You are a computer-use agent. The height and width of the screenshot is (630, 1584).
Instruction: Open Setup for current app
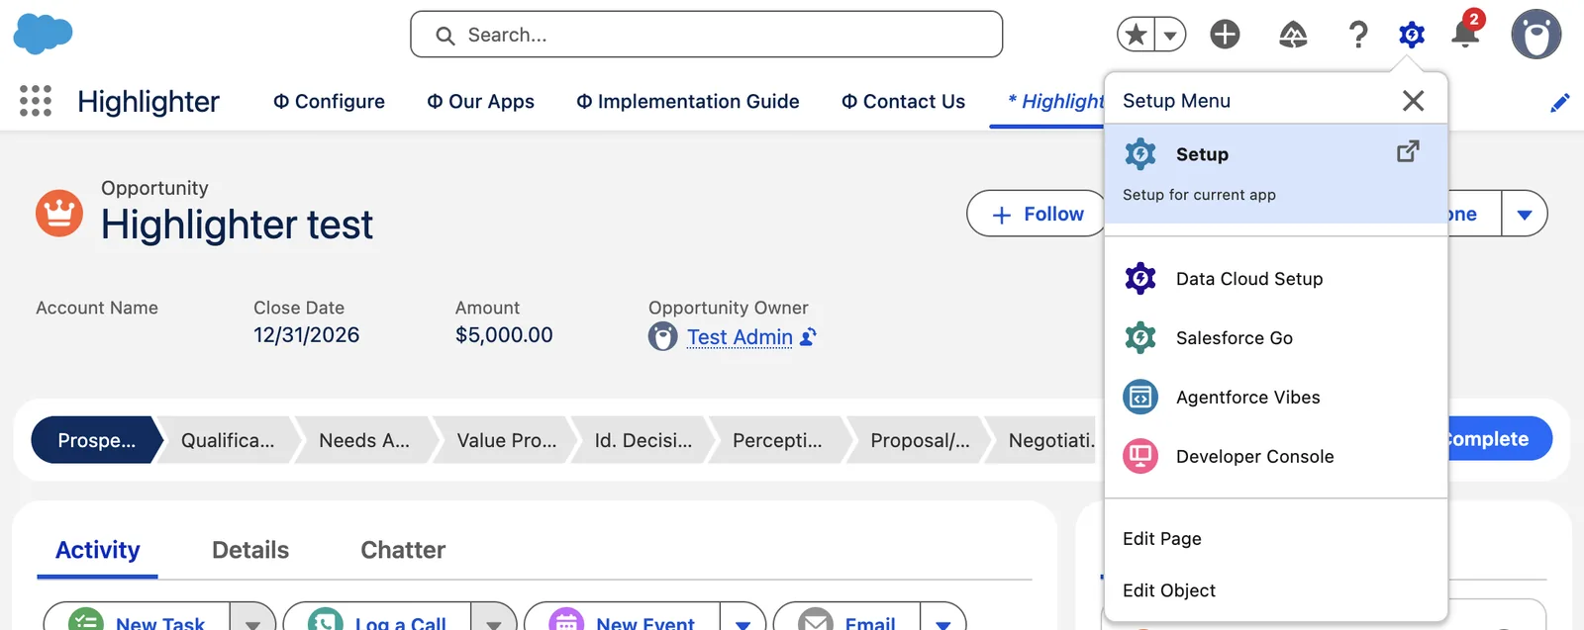[1275, 173]
